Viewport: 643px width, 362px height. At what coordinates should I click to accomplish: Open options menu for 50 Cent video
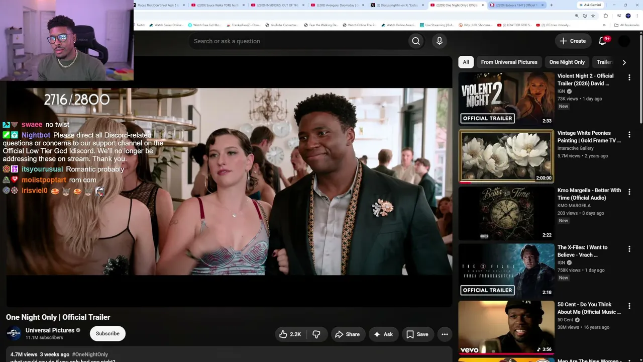[629, 306]
